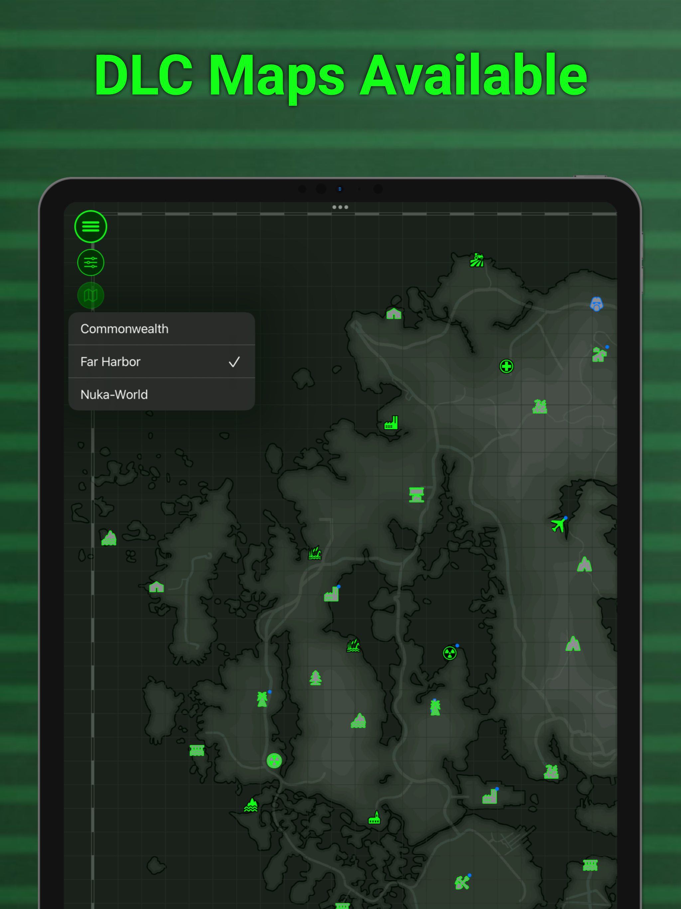The height and width of the screenshot is (909, 681).
Task: Select the mountain marker just below airplane
Action: point(584,564)
